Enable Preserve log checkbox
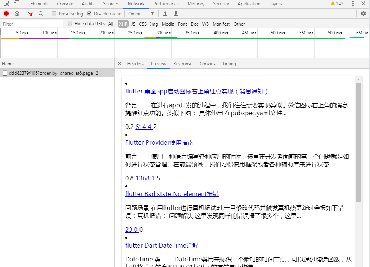The height and width of the screenshot is (267, 370). (54, 13)
